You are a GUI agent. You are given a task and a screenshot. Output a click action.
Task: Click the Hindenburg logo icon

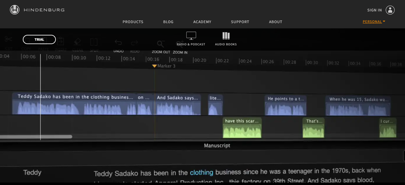tap(15, 10)
